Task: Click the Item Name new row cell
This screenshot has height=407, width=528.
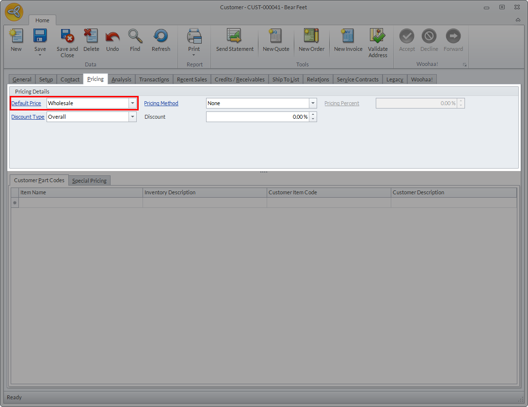Action: (x=80, y=203)
